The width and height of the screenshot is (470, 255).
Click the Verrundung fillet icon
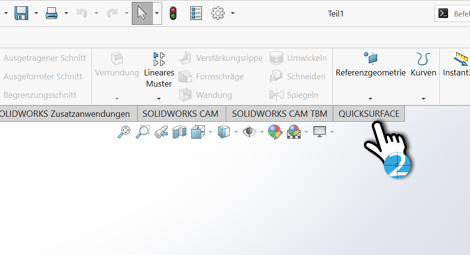(117, 59)
